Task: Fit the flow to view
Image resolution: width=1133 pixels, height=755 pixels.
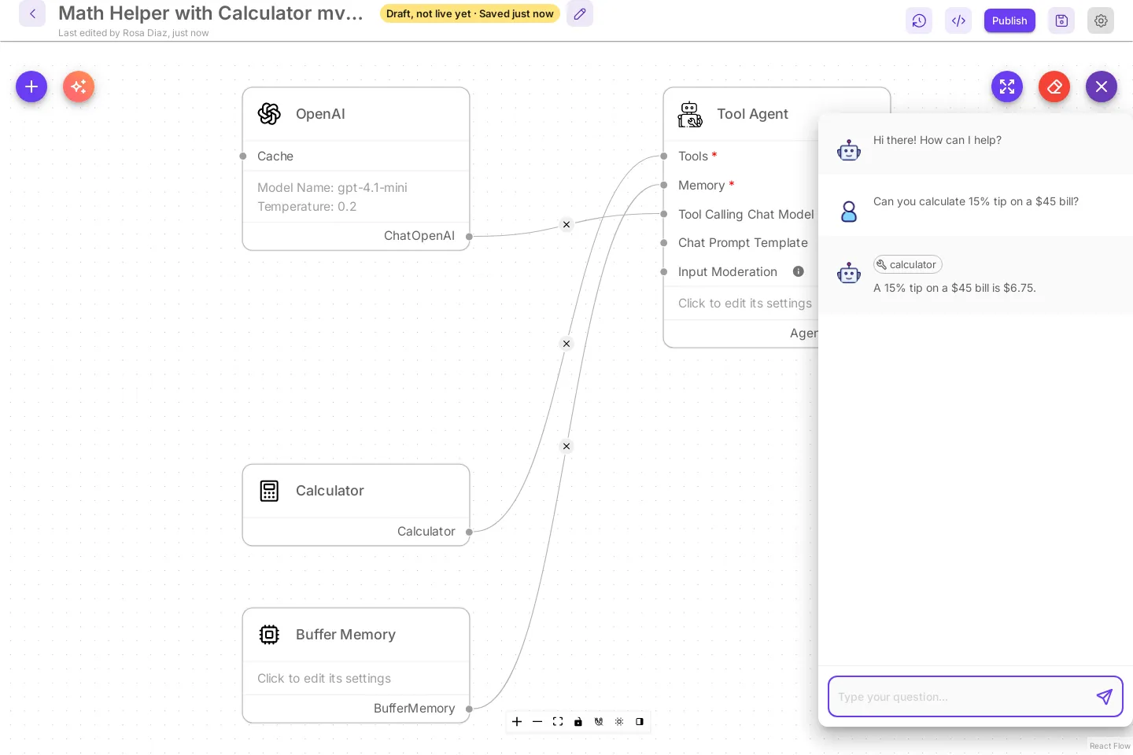Action: pyautogui.click(x=558, y=721)
